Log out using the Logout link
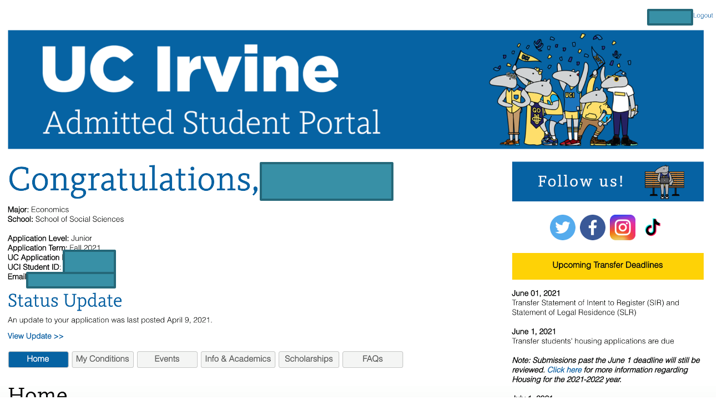Viewport: 717px width, 405px height. pos(703,16)
